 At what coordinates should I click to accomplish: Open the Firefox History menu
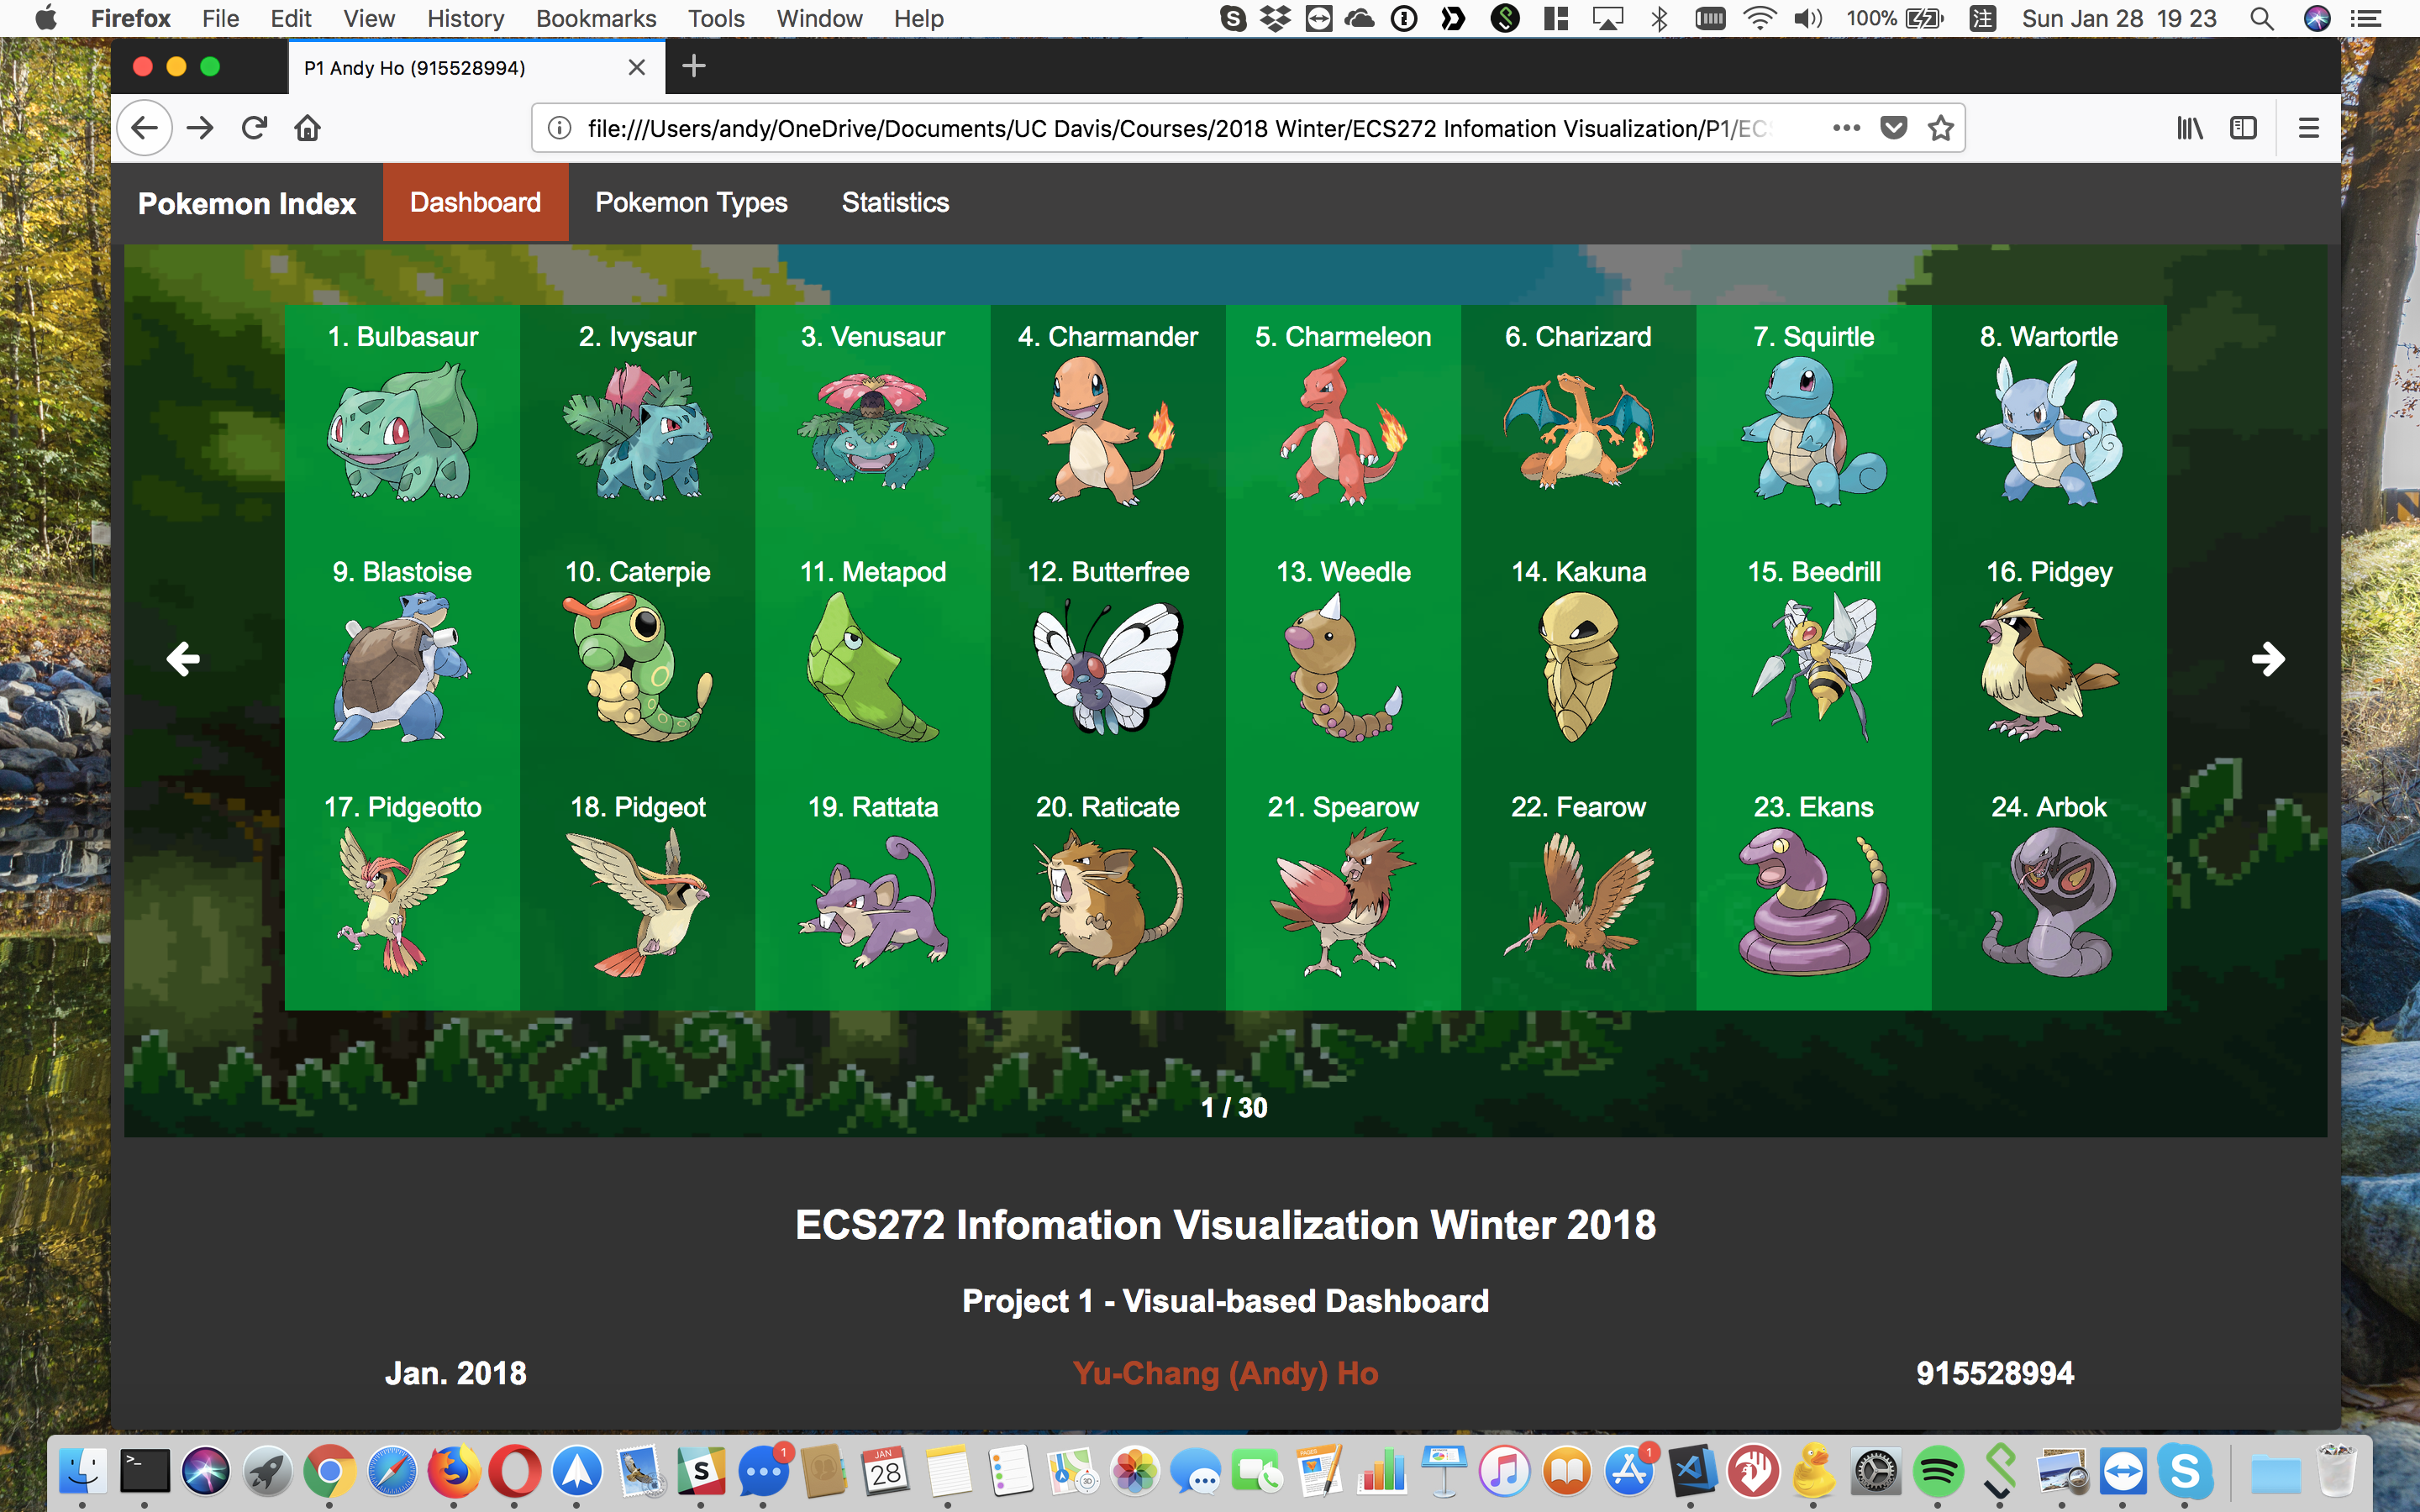tap(465, 18)
